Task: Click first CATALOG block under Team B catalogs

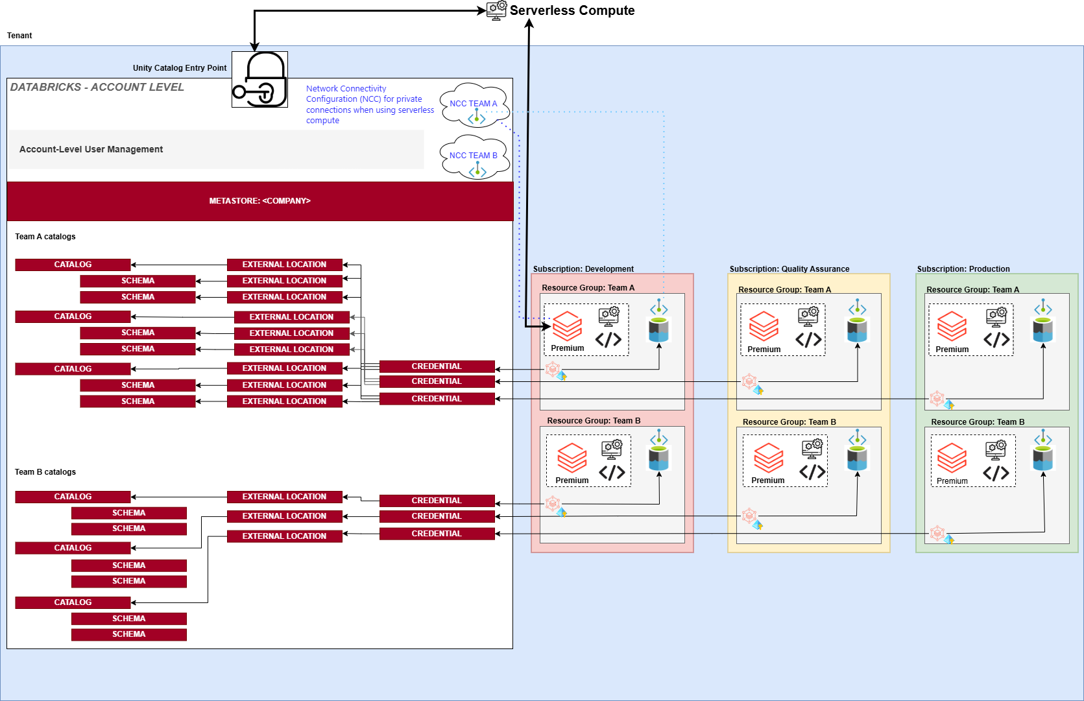Action: 73,497
